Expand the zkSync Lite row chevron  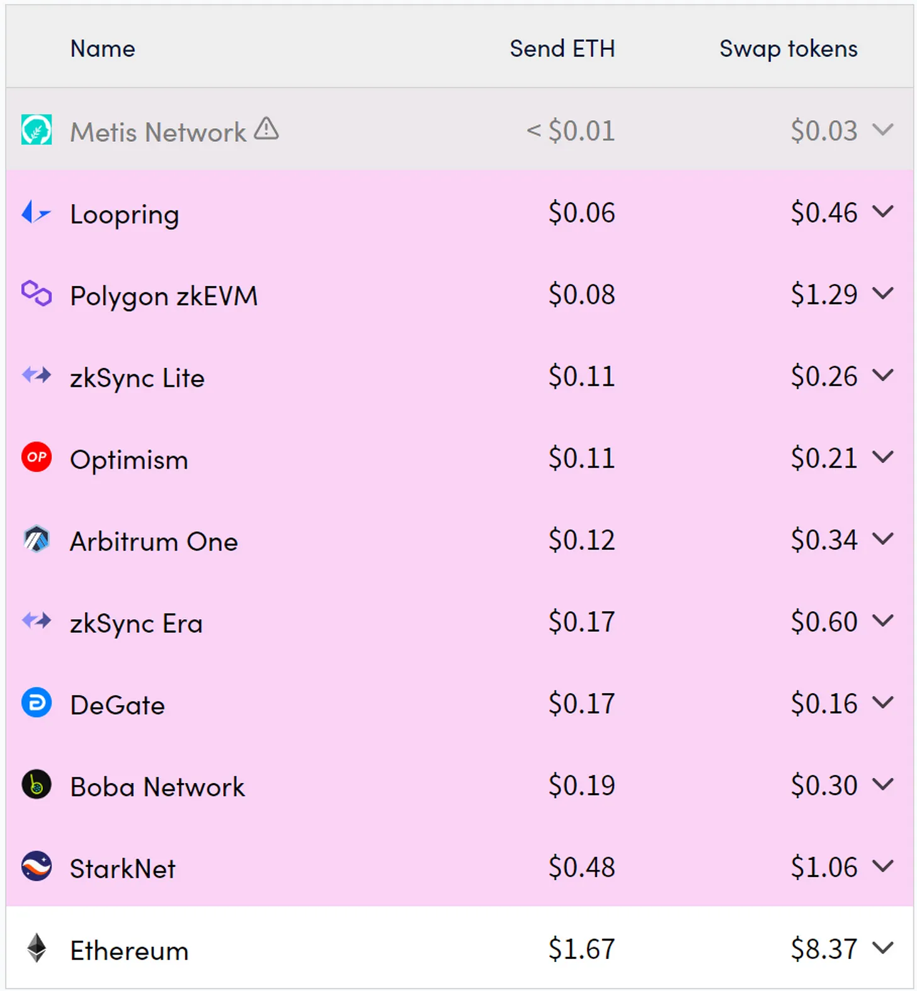(883, 375)
